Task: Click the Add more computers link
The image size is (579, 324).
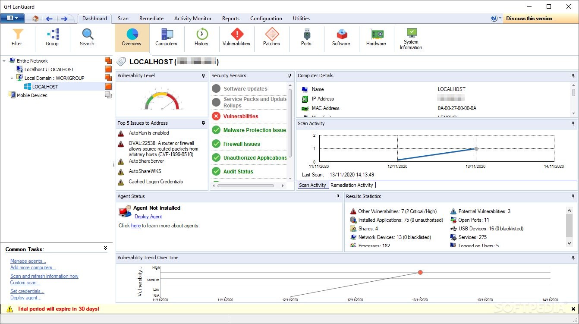Action: (33, 267)
